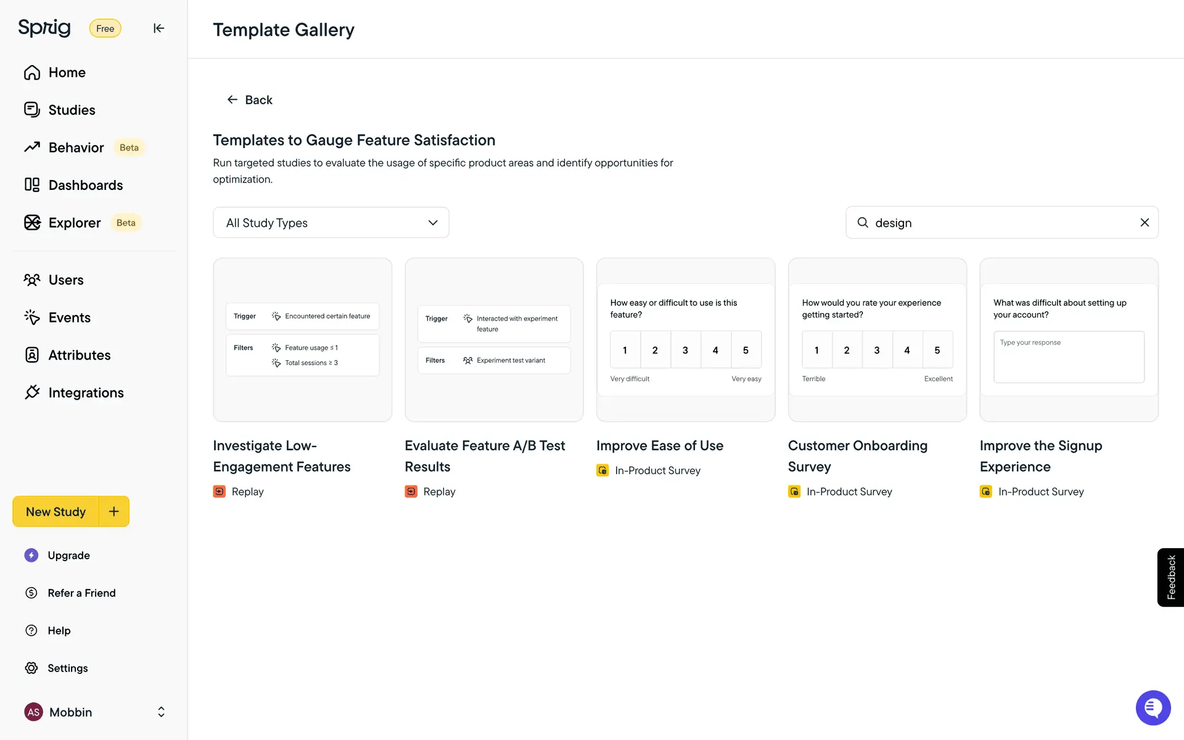The width and height of the screenshot is (1184, 740).
Task: Open Dashboards from the sidebar
Action: coord(85,186)
